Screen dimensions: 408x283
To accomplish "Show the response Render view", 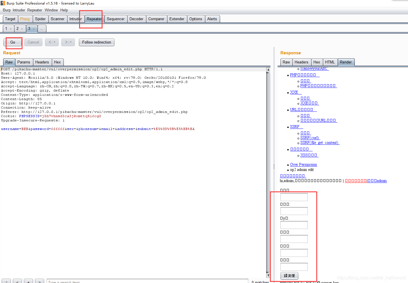I will tap(346, 62).
